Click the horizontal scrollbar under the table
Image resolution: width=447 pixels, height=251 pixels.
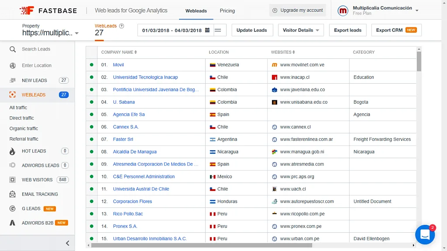click(202, 245)
